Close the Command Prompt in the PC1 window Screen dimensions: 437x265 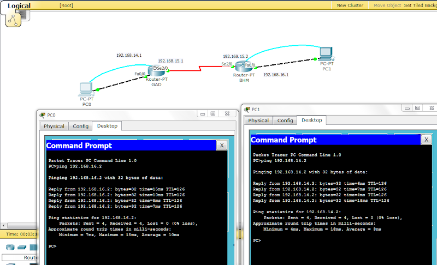pyautogui.click(x=427, y=140)
